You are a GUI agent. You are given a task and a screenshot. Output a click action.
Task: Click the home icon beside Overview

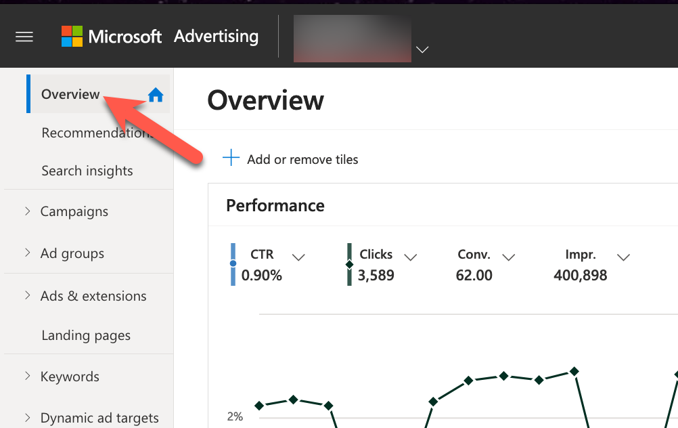[x=156, y=95]
